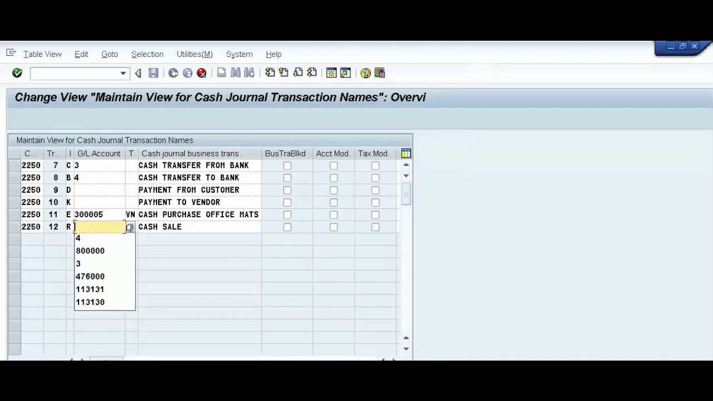Tick Tax Mod. for CASH TRANSFER FROM BANK
This screenshot has width=713, height=401.
pos(375,166)
